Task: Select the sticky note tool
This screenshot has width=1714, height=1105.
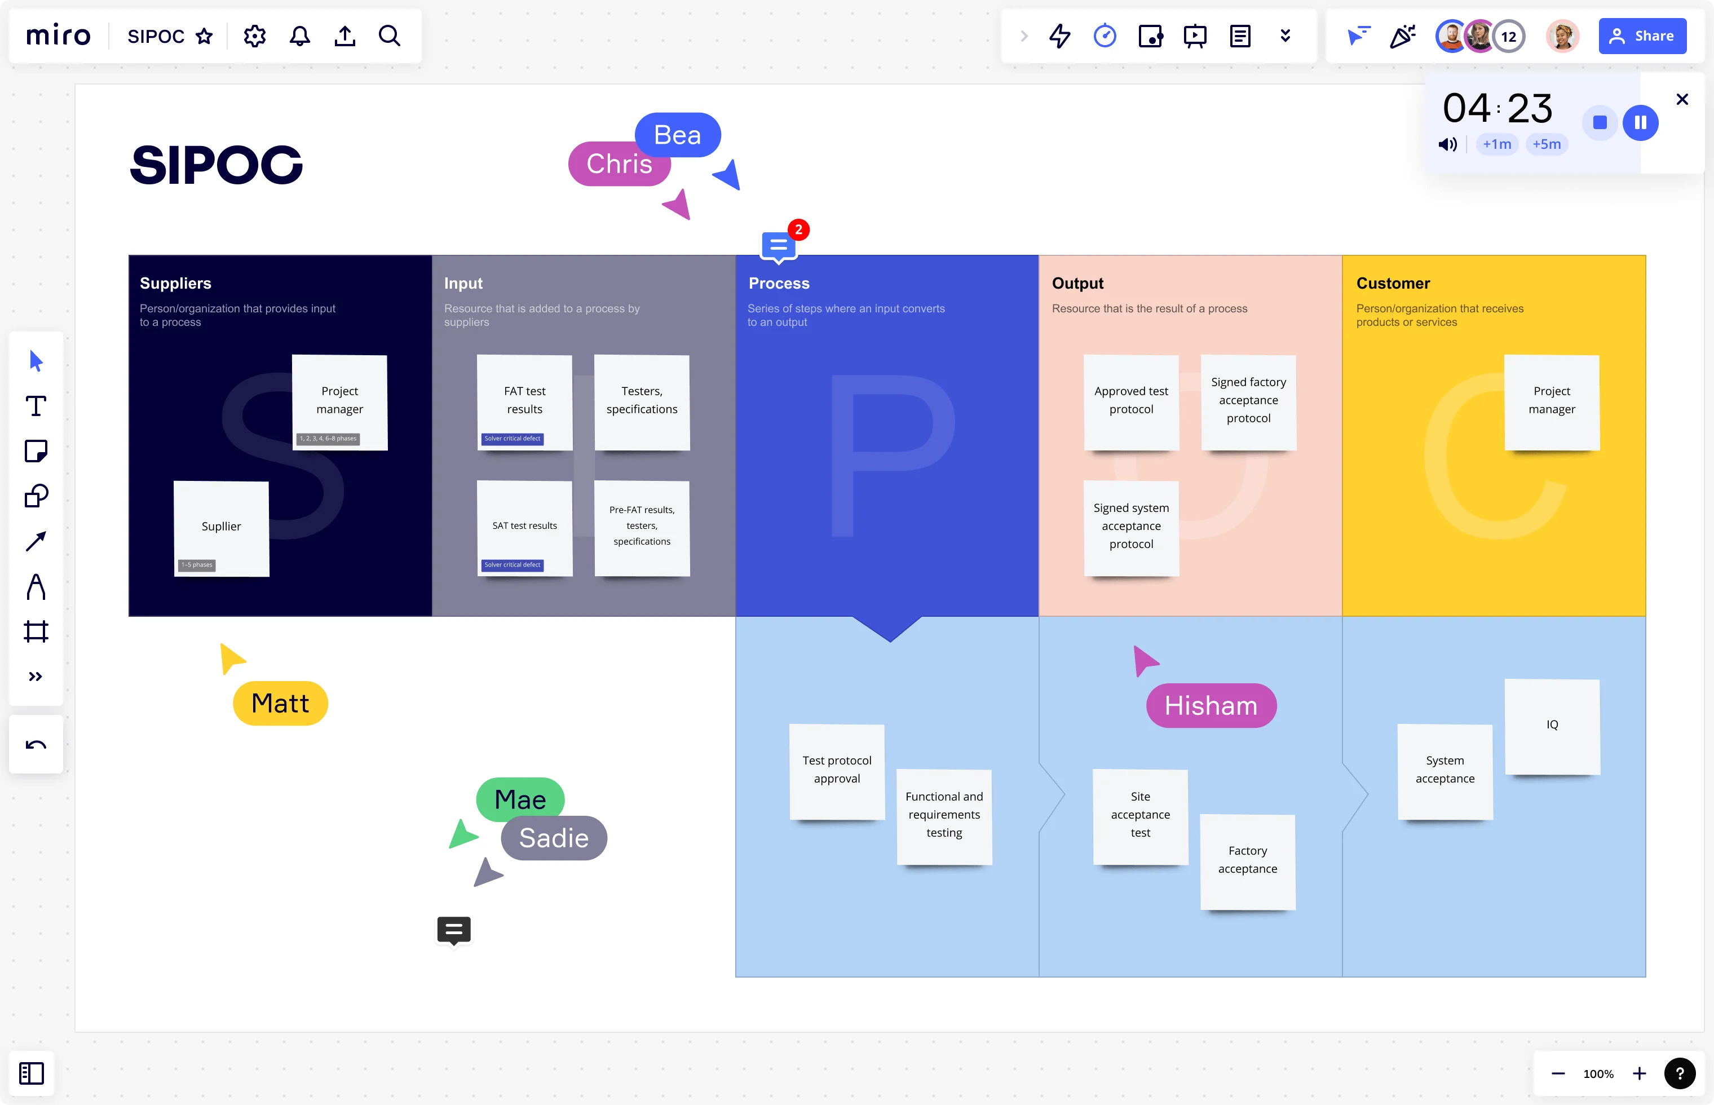Action: [x=36, y=452]
